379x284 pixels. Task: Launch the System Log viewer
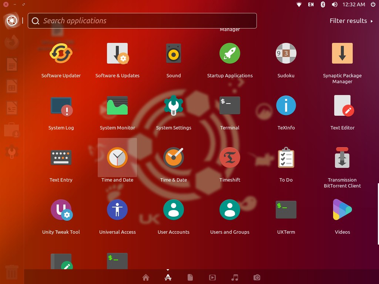pos(61,106)
